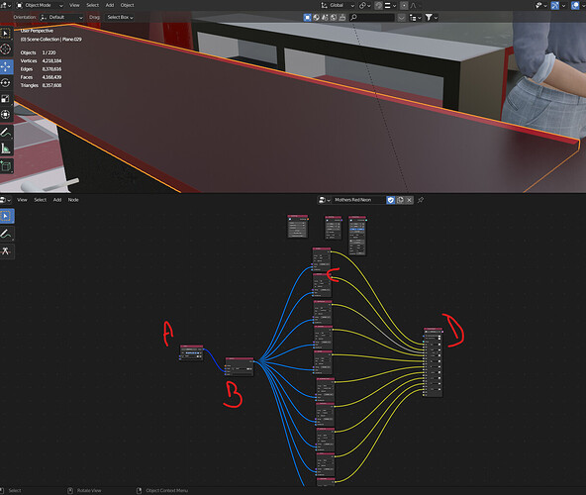Choose the Move tool
The width and height of the screenshot is (586, 495).
(6, 67)
